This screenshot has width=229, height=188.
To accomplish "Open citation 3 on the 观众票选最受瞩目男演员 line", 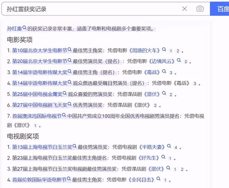I will click(x=195, y=84).
